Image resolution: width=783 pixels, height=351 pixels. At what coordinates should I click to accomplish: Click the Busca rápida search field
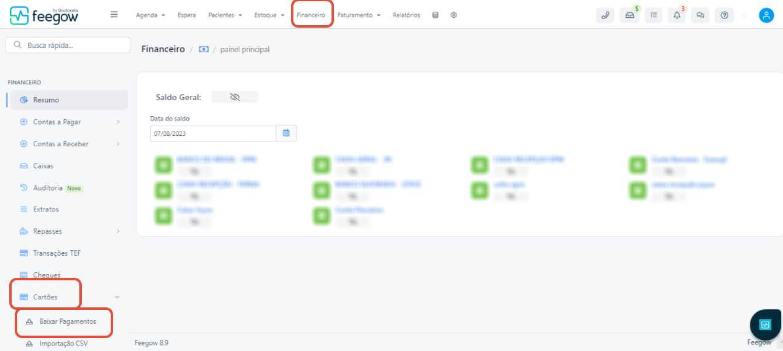pyautogui.click(x=68, y=45)
